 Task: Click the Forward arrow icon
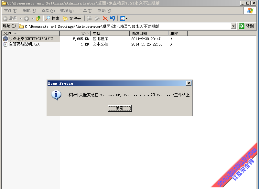(x=26, y=18)
